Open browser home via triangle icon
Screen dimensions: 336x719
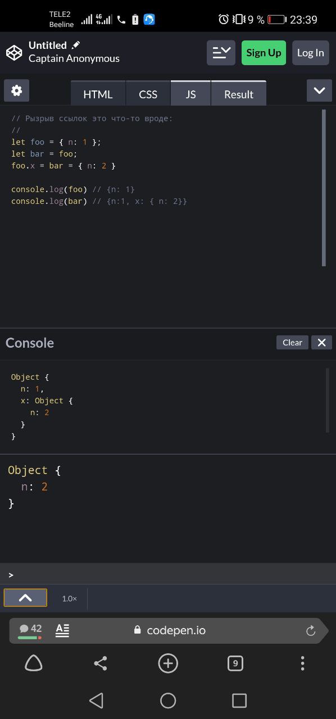[x=34, y=663]
